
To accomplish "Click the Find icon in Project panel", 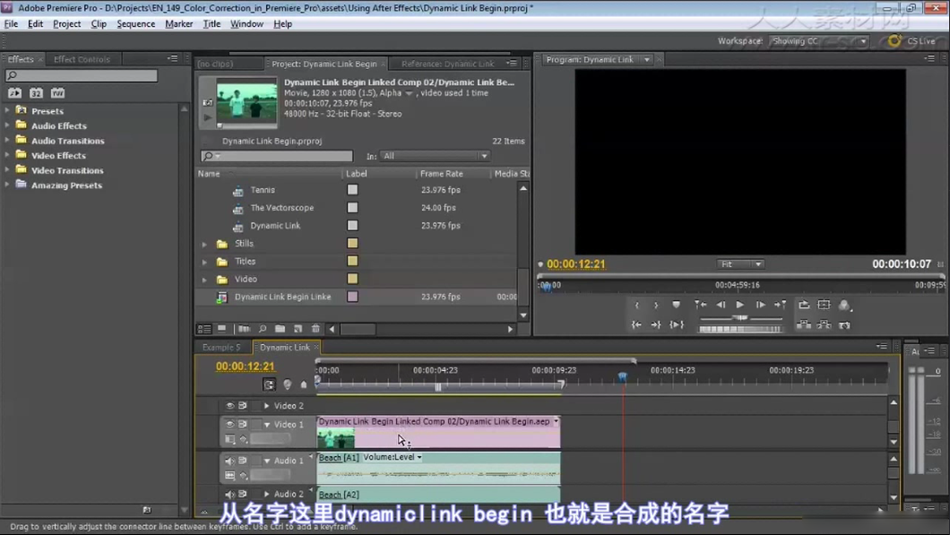I will coord(263,329).
